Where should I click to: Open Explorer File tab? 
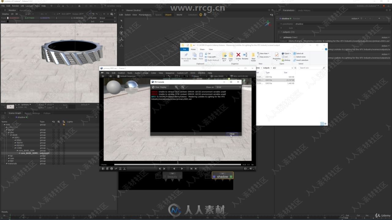pos(184,49)
